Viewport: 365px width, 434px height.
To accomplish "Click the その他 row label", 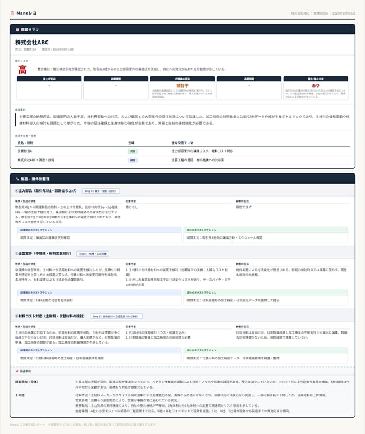I will [x=20, y=395].
